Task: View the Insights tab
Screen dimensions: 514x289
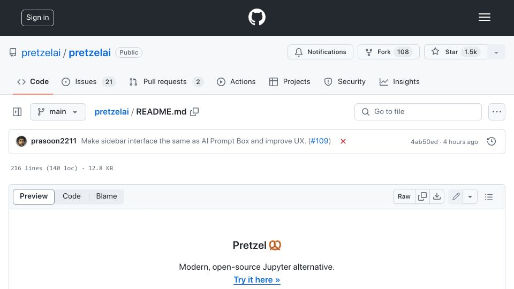Action: point(399,81)
